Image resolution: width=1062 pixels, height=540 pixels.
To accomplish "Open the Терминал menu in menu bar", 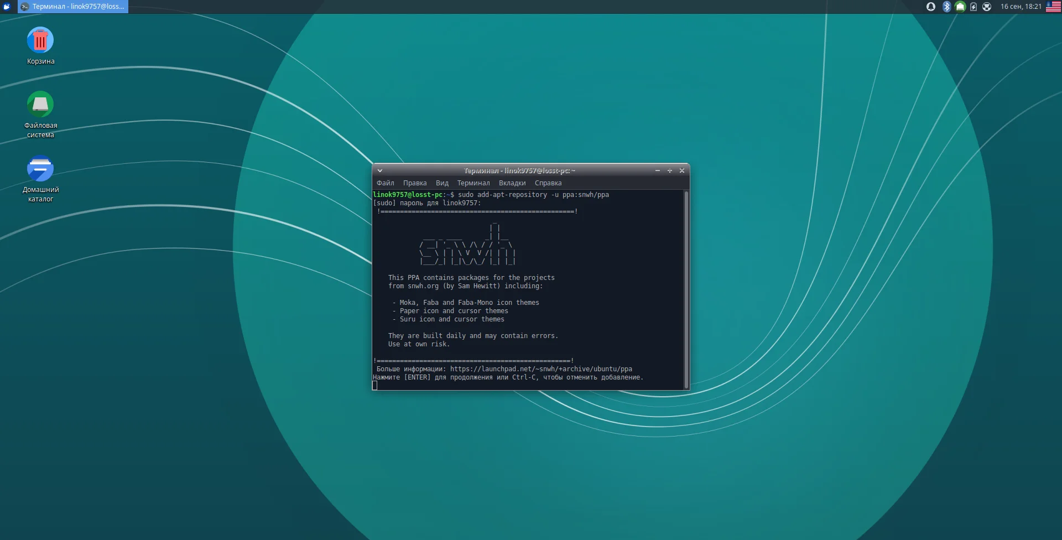I will 473,183.
